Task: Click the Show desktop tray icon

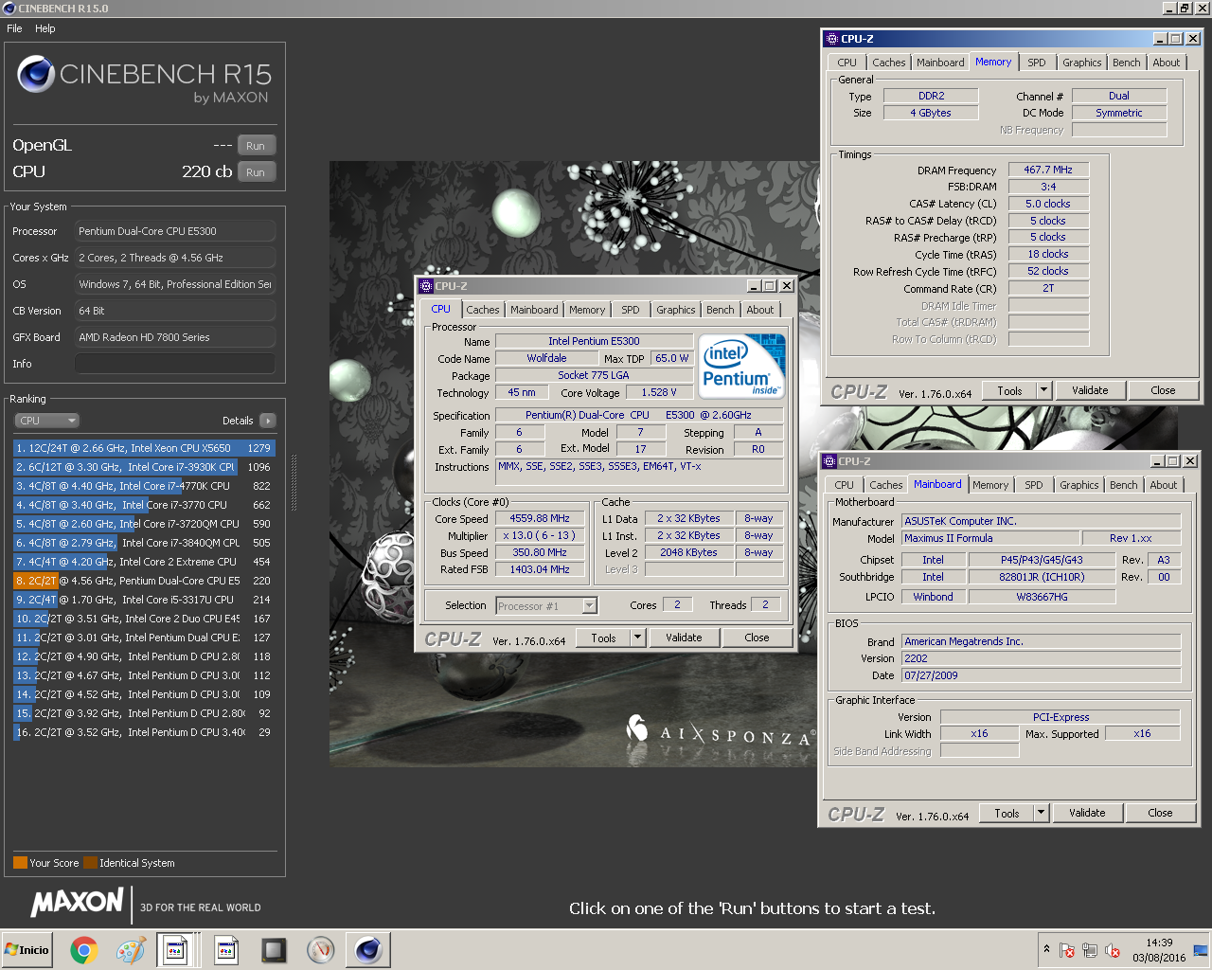Action: point(1200,950)
